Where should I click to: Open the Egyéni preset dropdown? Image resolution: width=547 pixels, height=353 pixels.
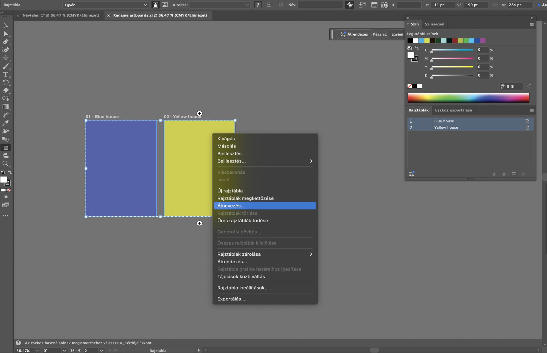point(106,5)
